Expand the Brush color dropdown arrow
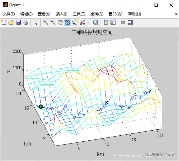Image resolution: width=179 pixels, height=161 pixels. tap(88, 22)
